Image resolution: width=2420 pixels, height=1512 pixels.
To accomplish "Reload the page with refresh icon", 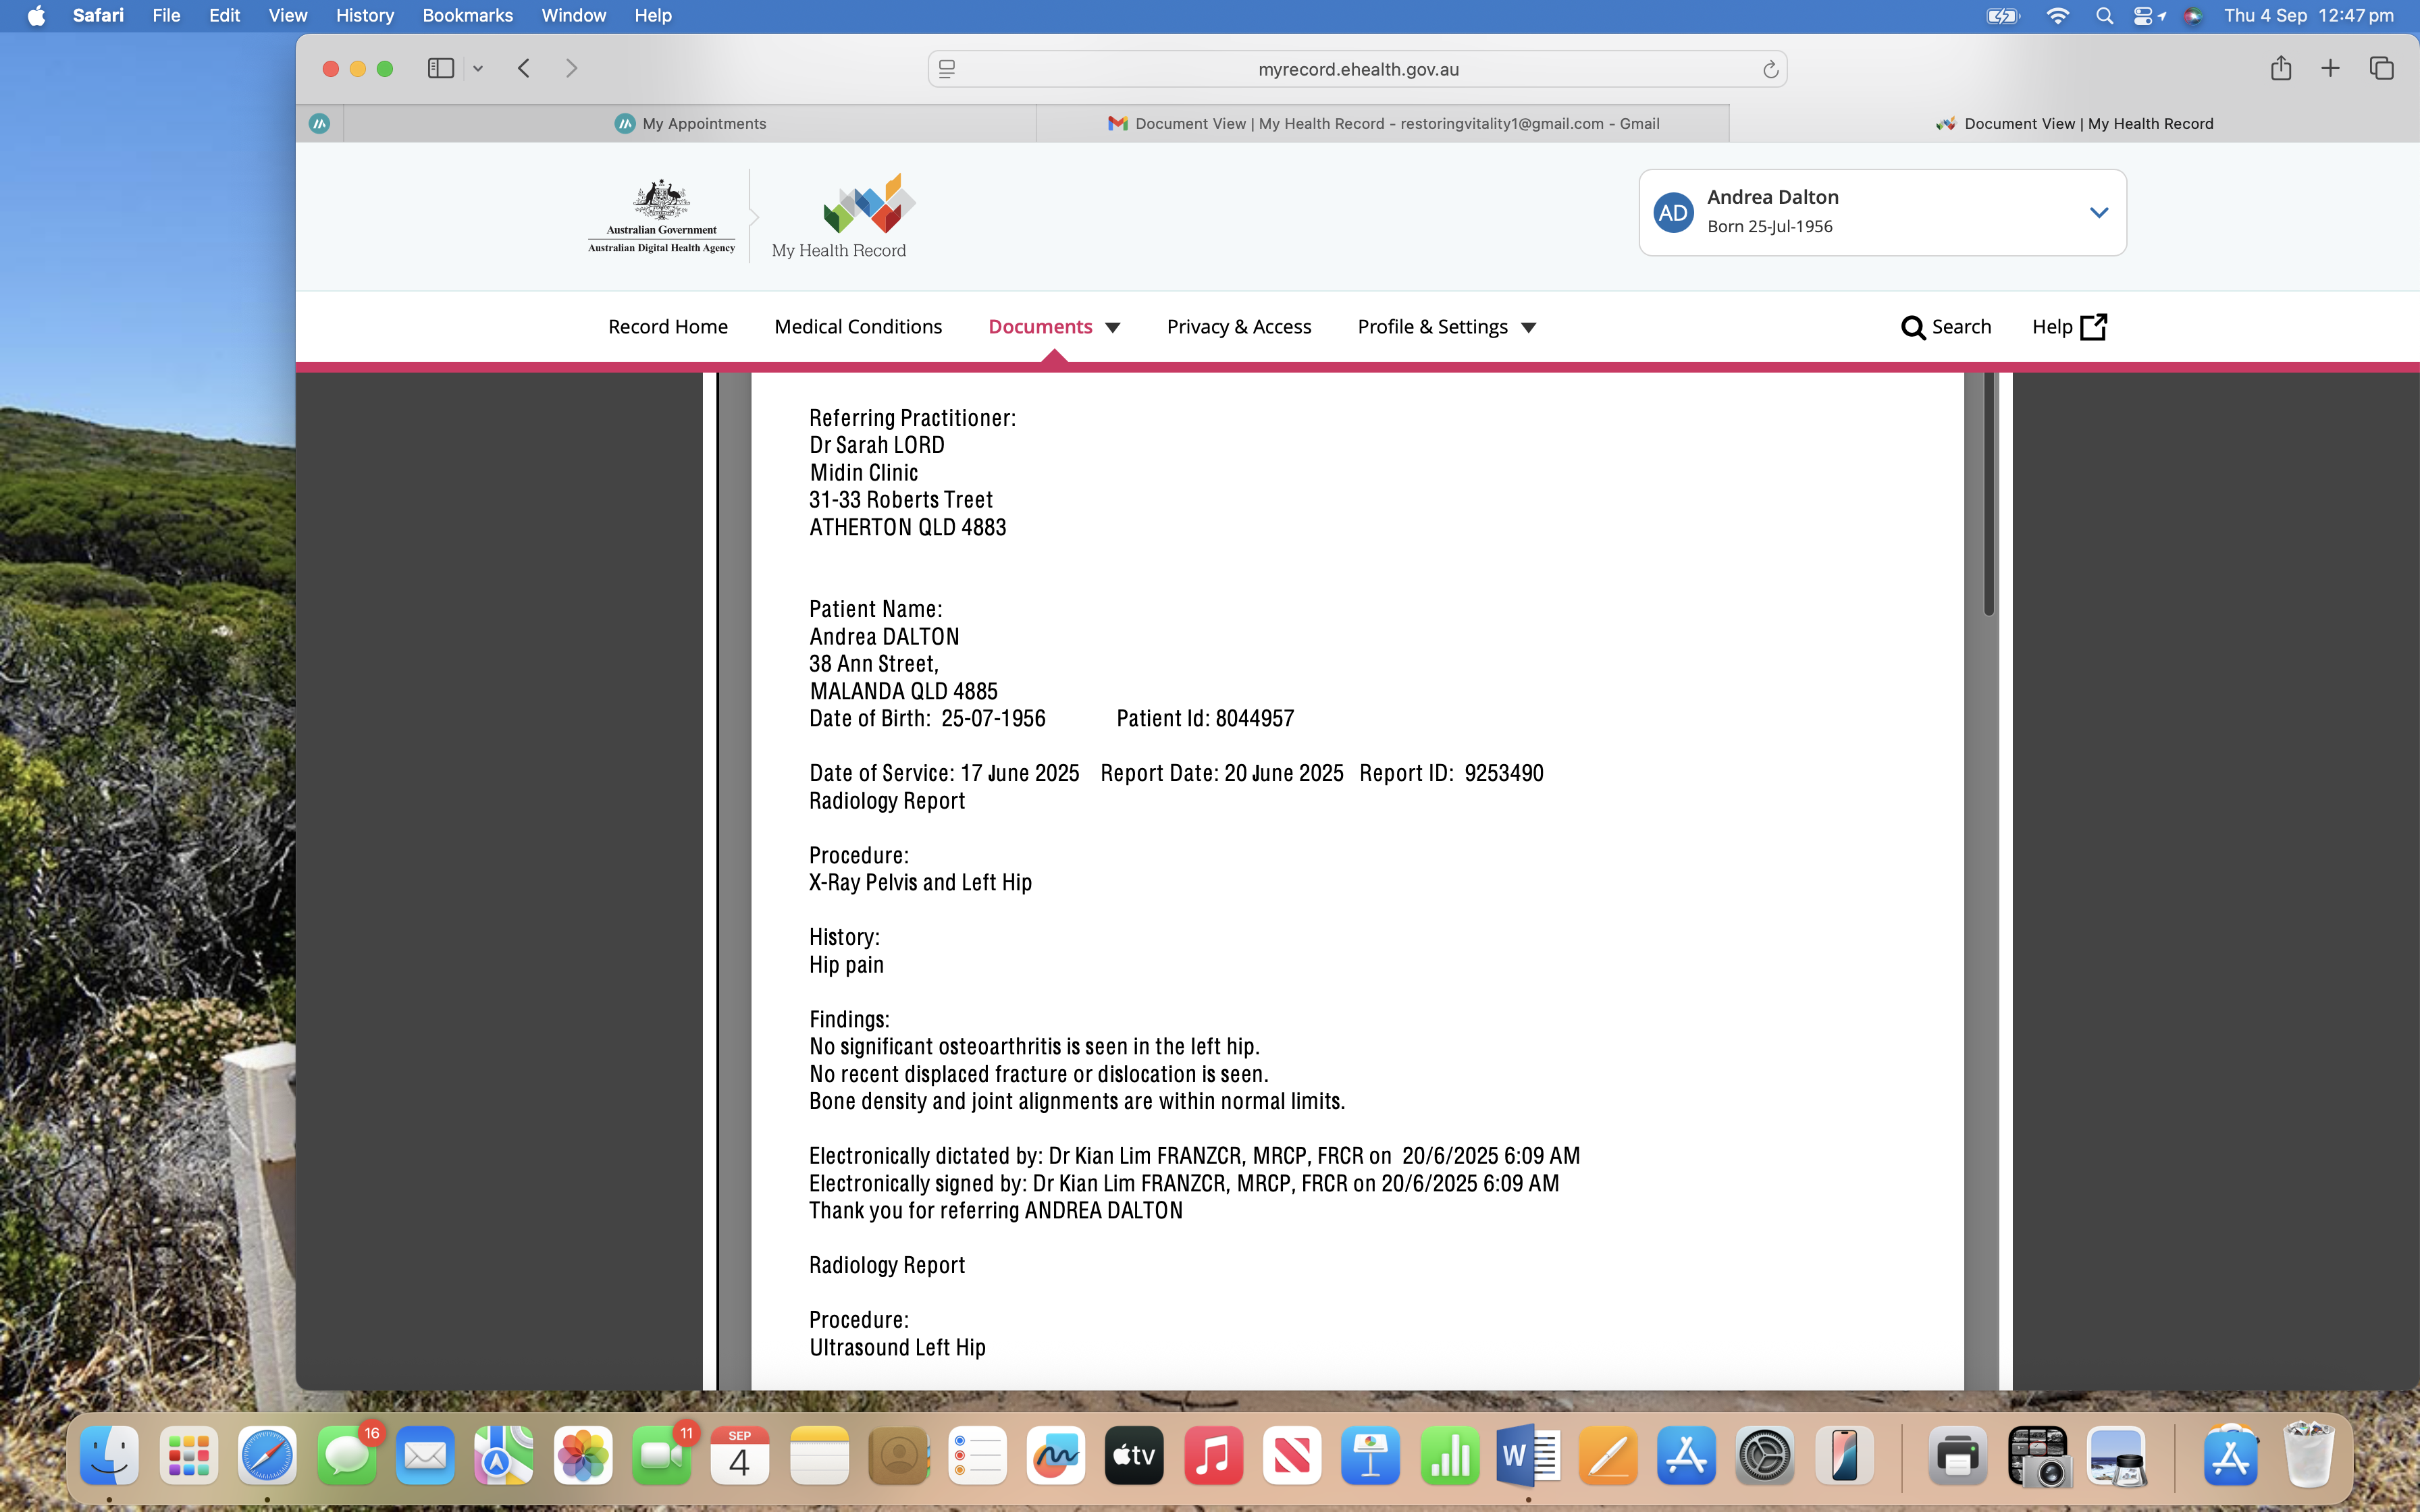I will (x=1769, y=69).
